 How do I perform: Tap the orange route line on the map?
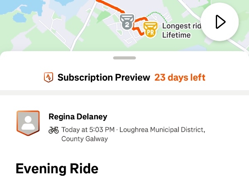coord(112,7)
